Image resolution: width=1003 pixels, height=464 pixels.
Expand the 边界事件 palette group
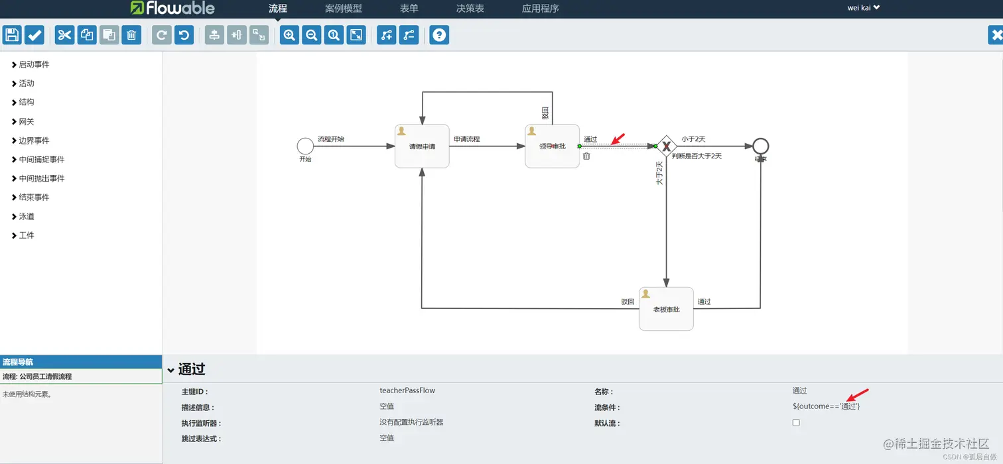pyautogui.click(x=31, y=141)
